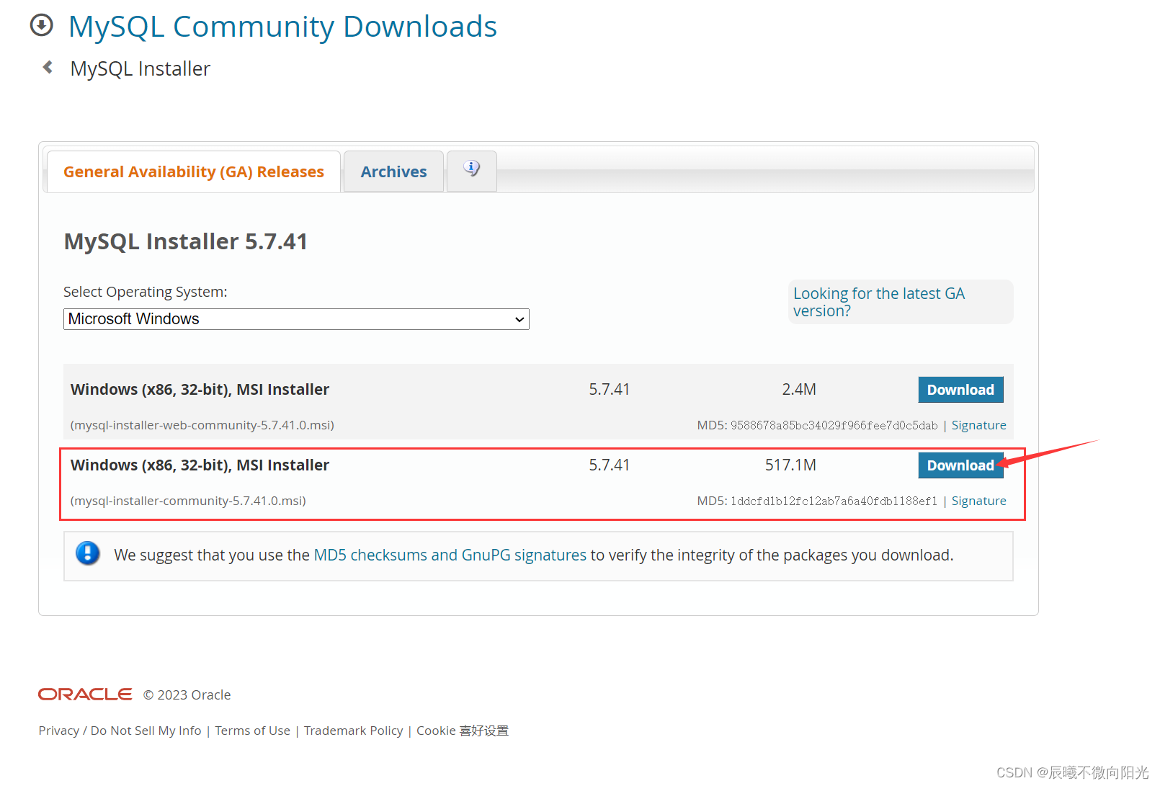Switch to the Archives tab
The image size is (1160, 786).
coord(393,171)
